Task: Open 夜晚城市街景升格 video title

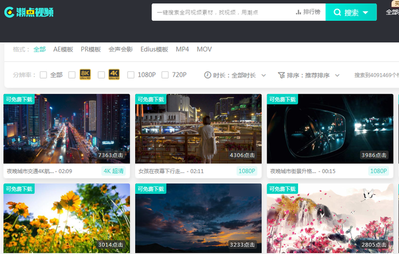Action: click(293, 171)
